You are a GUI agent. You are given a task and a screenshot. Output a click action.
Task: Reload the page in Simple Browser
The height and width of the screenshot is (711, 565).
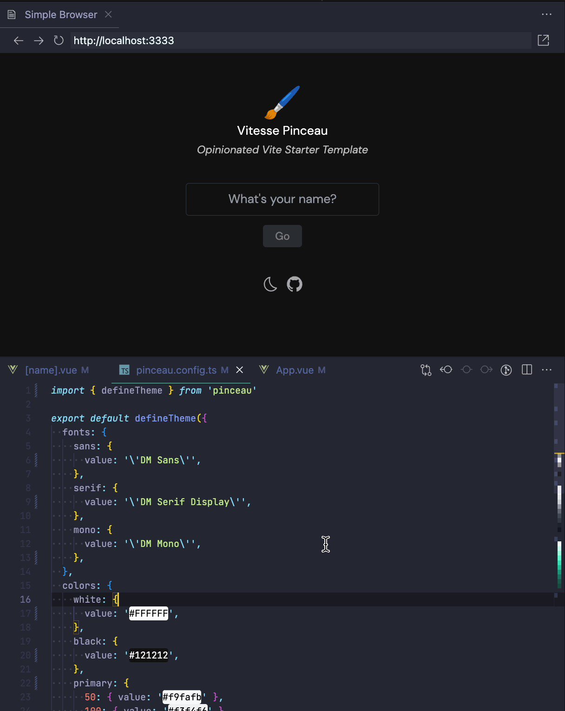pyautogui.click(x=59, y=40)
